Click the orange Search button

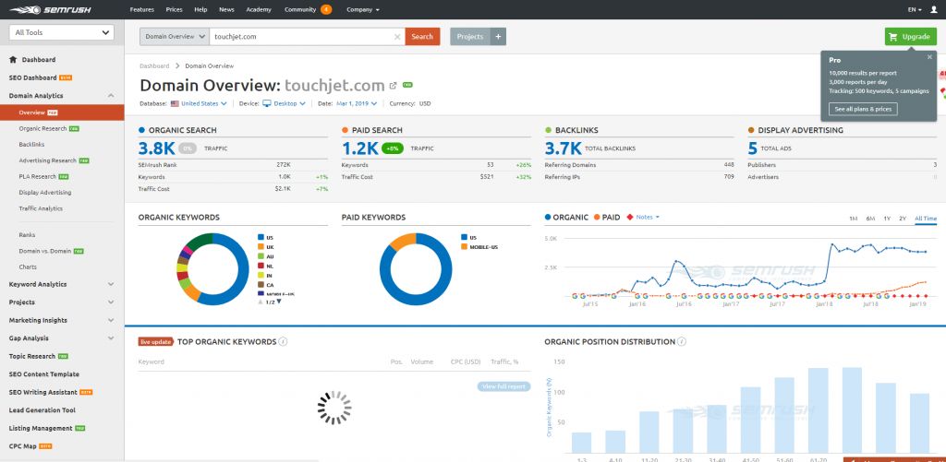pyautogui.click(x=422, y=37)
